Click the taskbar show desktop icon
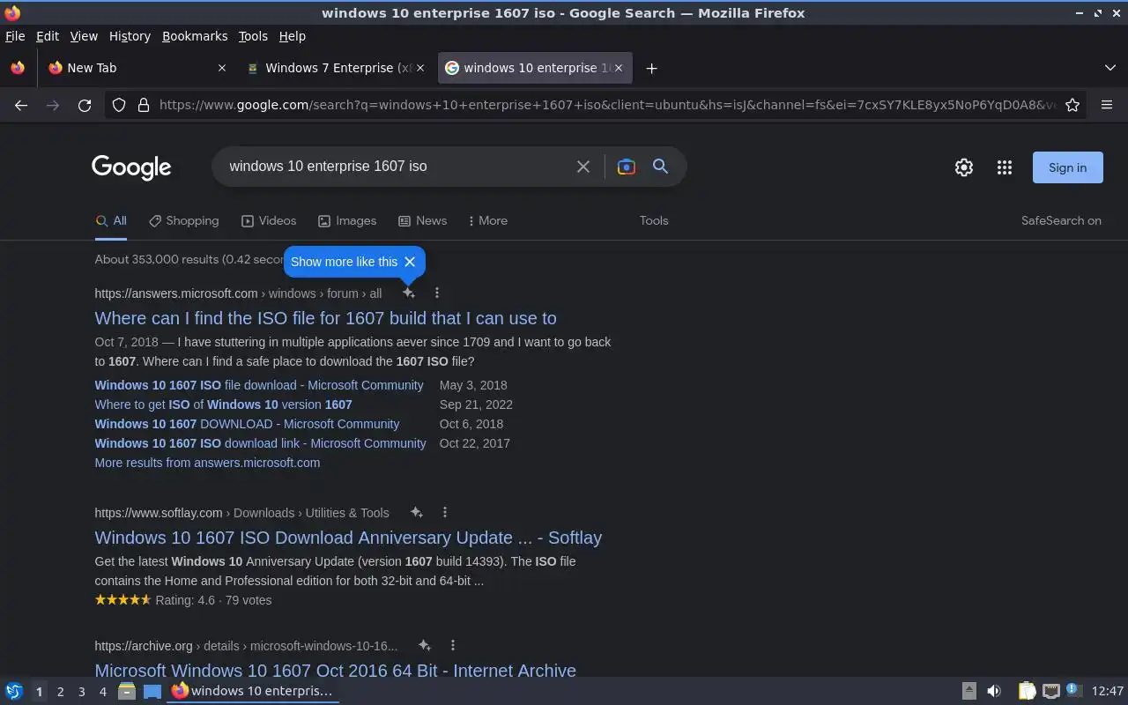The width and height of the screenshot is (1128, 705). click(x=152, y=691)
